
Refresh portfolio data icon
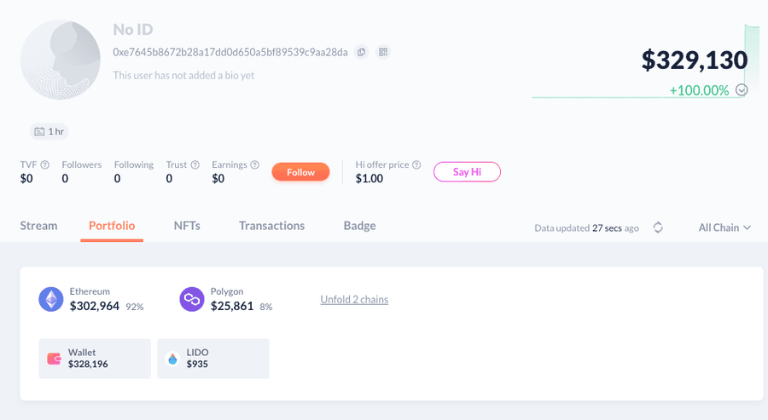coord(658,227)
